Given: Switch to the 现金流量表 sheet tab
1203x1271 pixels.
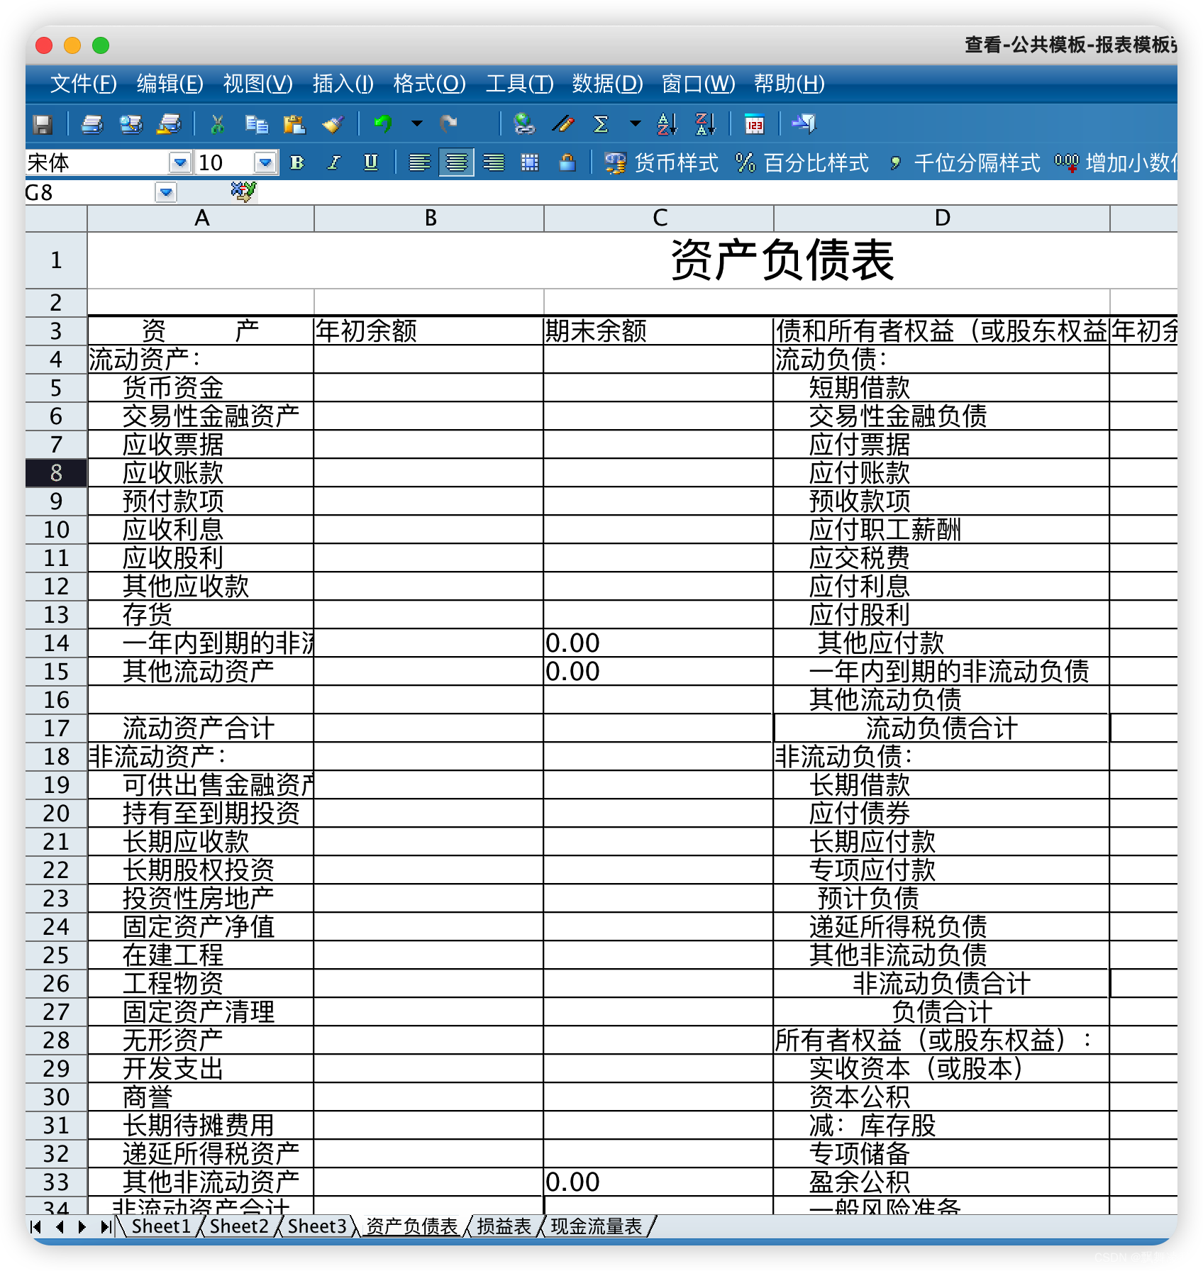Looking at the screenshot, I should 597,1226.
